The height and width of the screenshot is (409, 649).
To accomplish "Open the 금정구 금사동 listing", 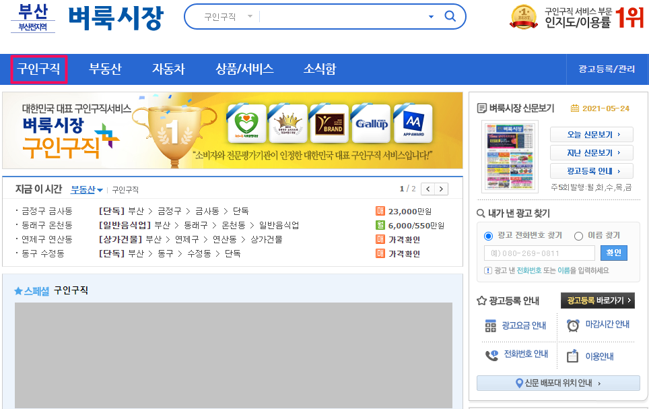I will 174,212.
